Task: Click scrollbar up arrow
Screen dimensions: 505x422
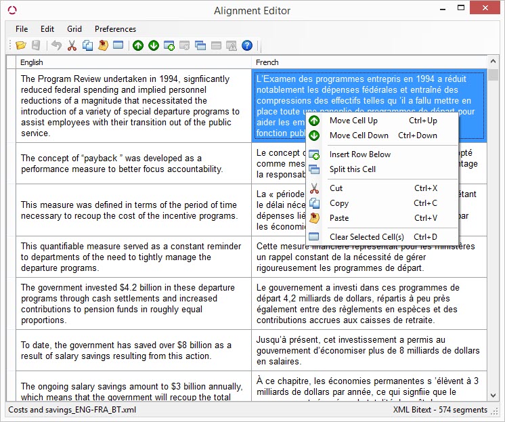Action: coord(493,60)
